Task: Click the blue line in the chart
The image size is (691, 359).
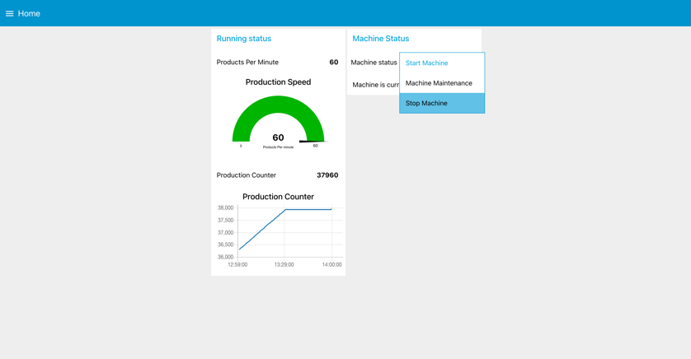Action: pos(262,230)
